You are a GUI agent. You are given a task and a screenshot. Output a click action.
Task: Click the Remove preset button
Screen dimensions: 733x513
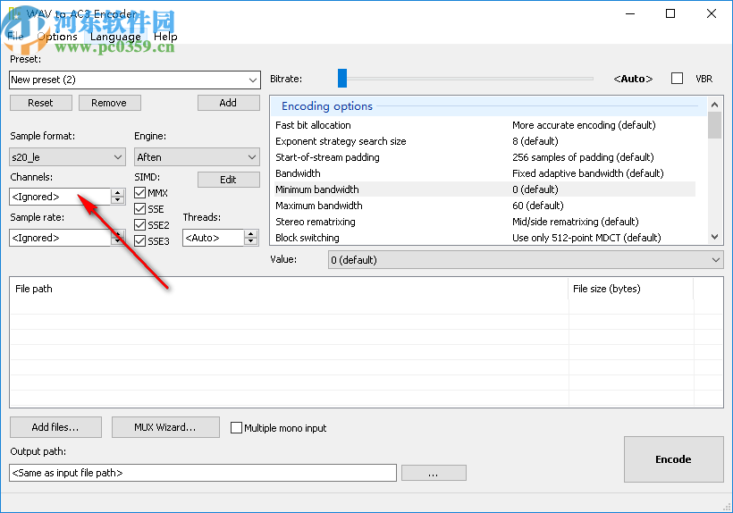coord(109,103)
